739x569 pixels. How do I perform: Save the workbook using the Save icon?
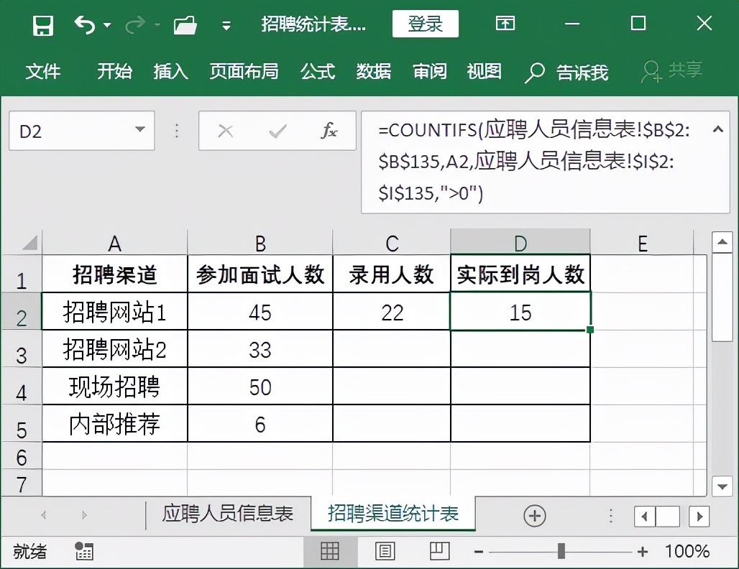[43, 24]
